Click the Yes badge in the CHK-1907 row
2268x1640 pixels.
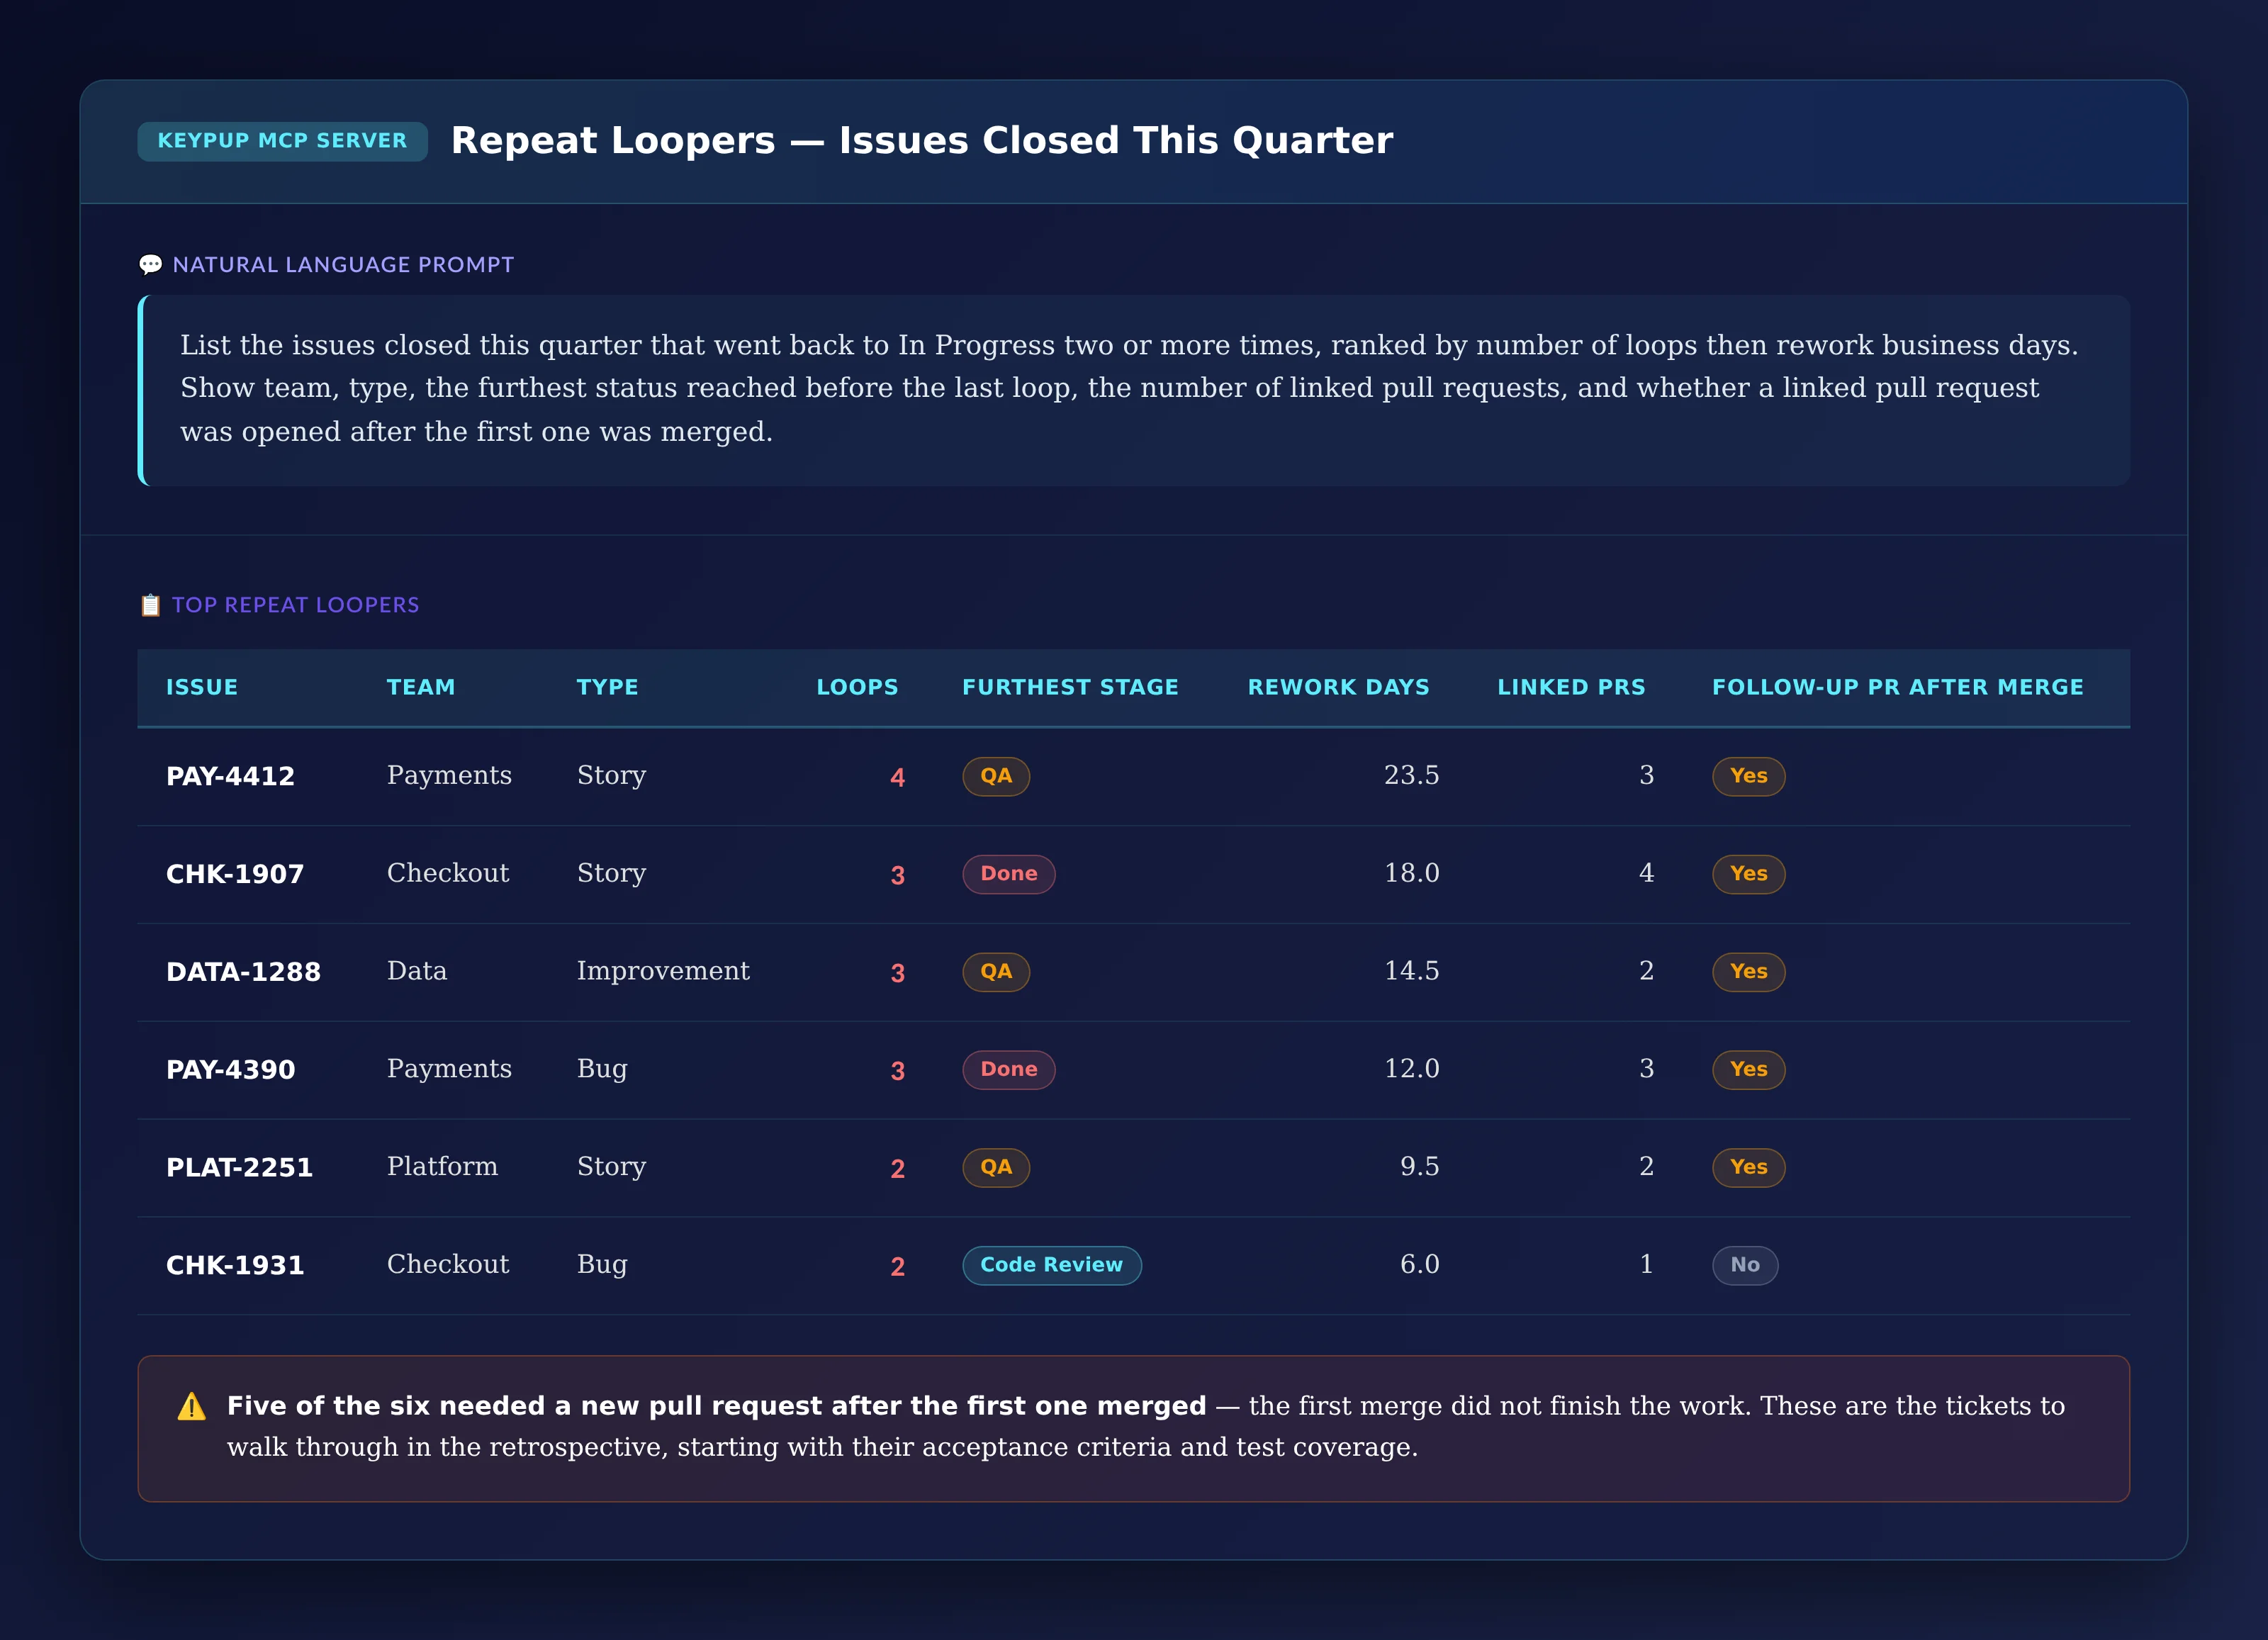[1748, 874]
